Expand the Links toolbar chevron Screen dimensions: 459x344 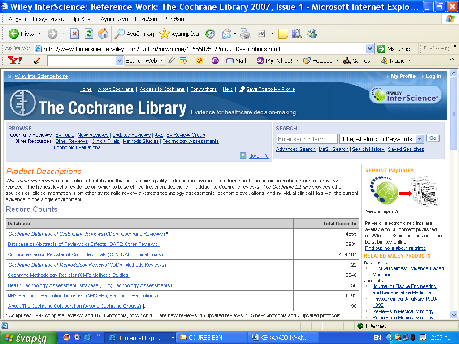(x=455, y=46)
